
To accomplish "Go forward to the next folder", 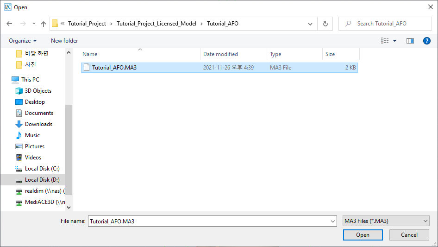I will pos(23,24).
